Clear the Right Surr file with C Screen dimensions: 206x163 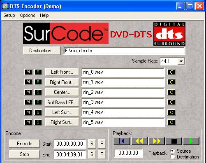(171, 122)
